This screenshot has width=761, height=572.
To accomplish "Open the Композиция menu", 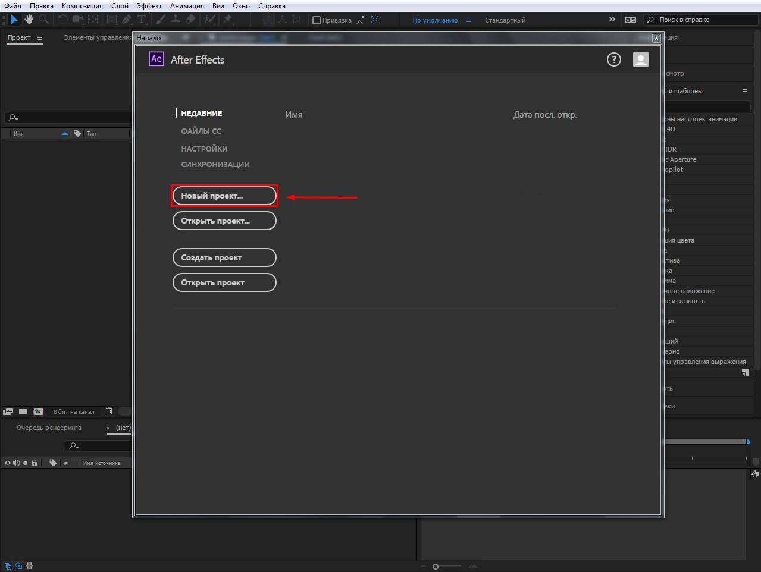I will click(x=82, y=6).
